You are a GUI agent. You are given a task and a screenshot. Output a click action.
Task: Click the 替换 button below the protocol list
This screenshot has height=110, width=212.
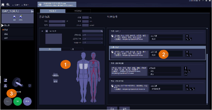[x=125, y=108]
